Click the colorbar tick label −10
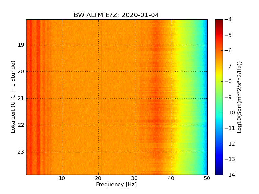 click(x=230, y=113)
